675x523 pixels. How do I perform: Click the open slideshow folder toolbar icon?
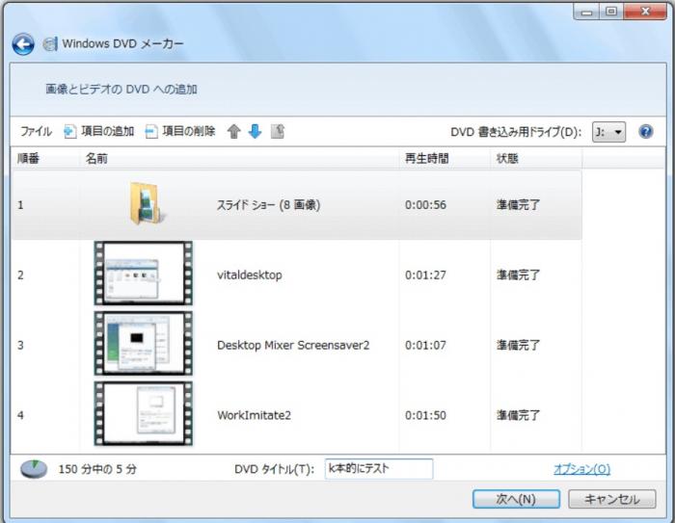pyautogui.click(x=278, y=132)
